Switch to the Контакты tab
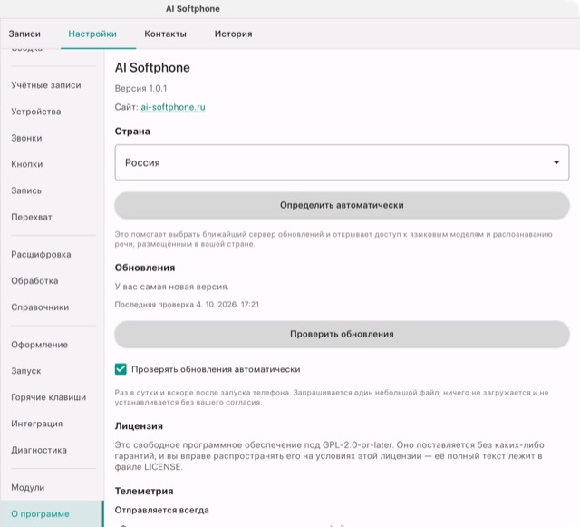The width and height of the screenshot is (580, 527). pos(165,34)
